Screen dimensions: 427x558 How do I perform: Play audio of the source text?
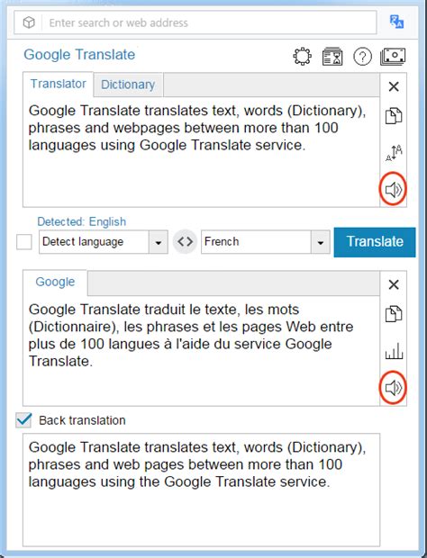click(x=393, y=189)
